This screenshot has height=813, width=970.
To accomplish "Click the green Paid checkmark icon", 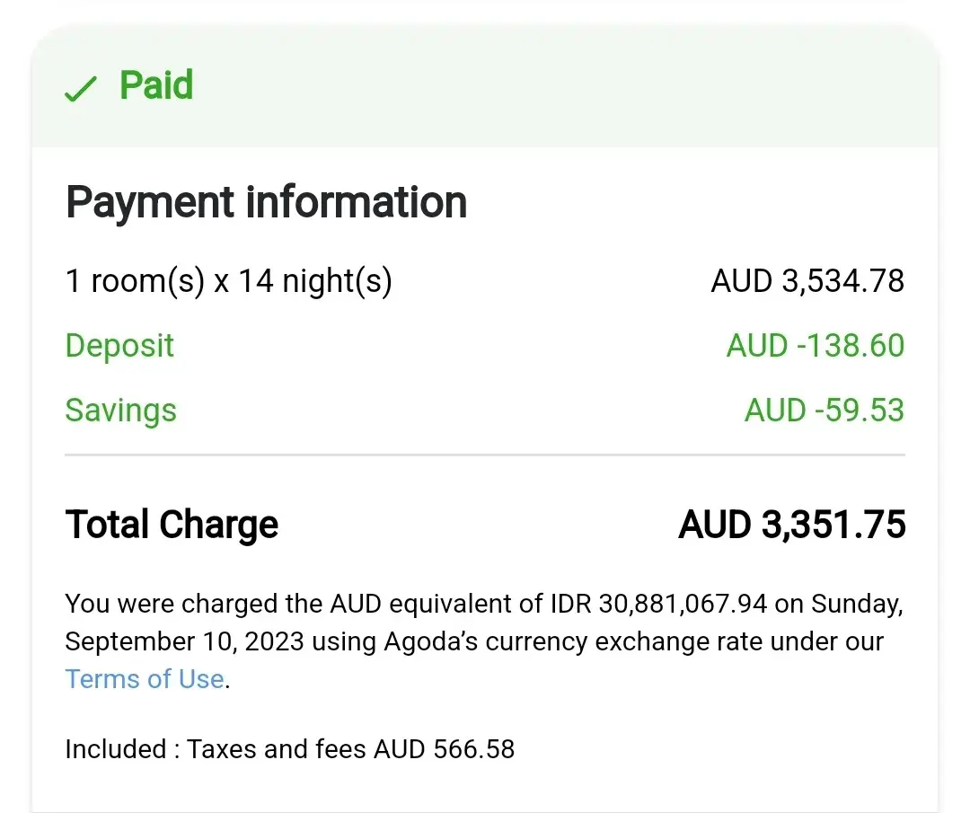I will point(81,89).
